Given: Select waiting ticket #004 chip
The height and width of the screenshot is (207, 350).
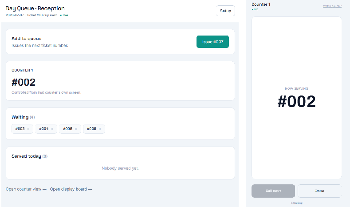Looking at the screenshot, I should (x=46, y=129).
